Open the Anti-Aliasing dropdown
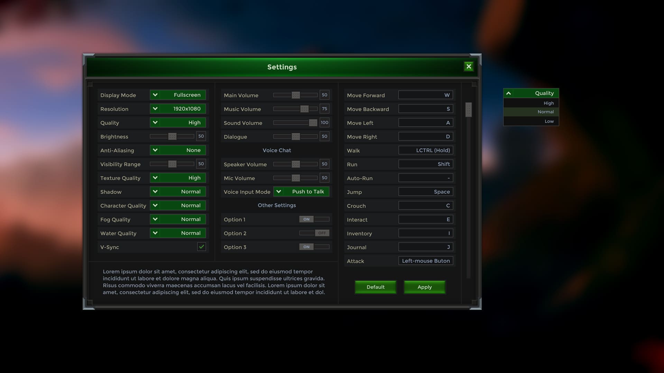 coord(178,150)
